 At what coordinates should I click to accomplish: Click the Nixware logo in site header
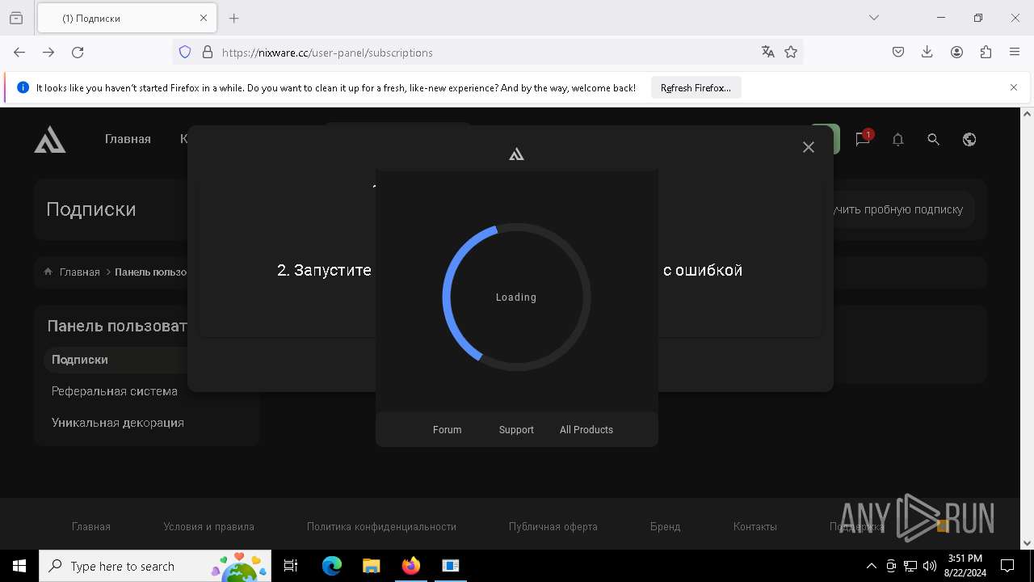tap(50, 139)
